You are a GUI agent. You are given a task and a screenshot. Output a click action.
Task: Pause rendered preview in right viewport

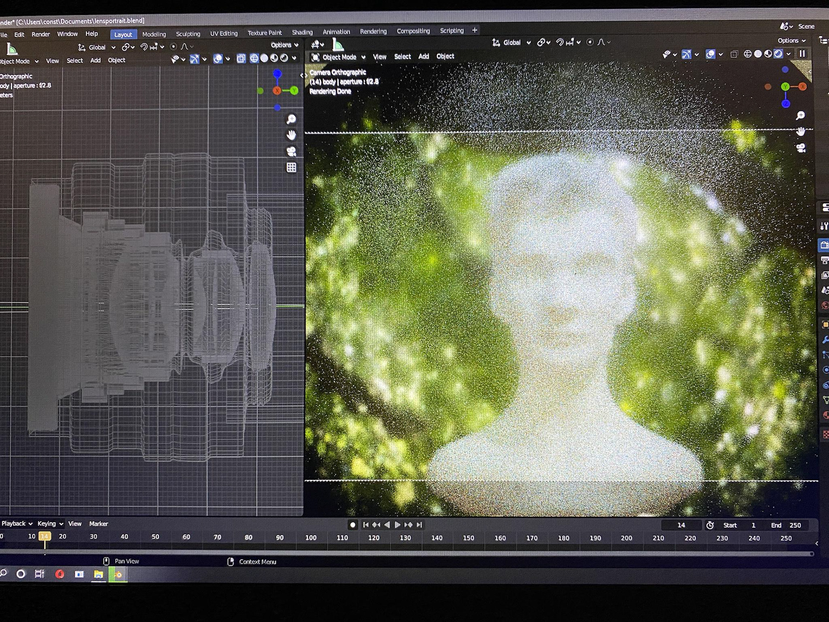coord(802,54)
